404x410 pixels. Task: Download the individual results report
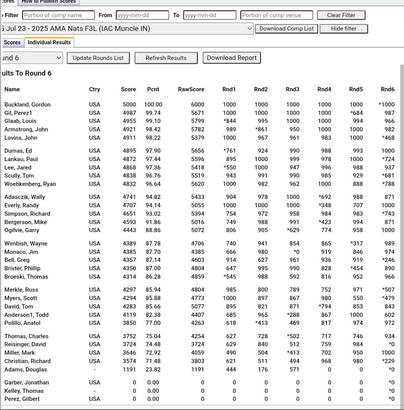(231, 57)
